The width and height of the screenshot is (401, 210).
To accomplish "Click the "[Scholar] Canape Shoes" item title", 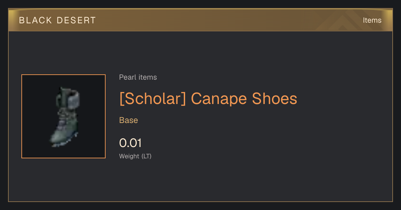I will (208, 99).
